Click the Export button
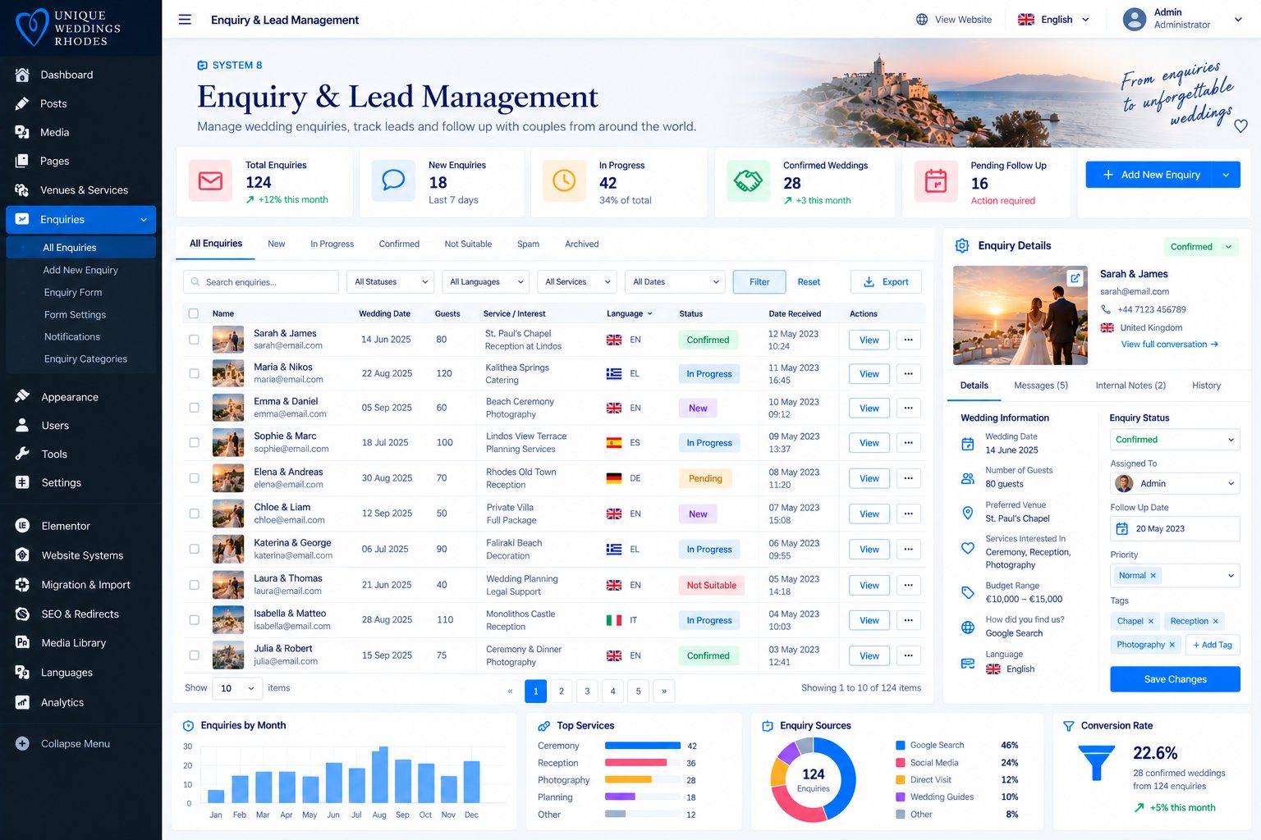The height and width of the screenshot is (840, 1261). (886, 282)
